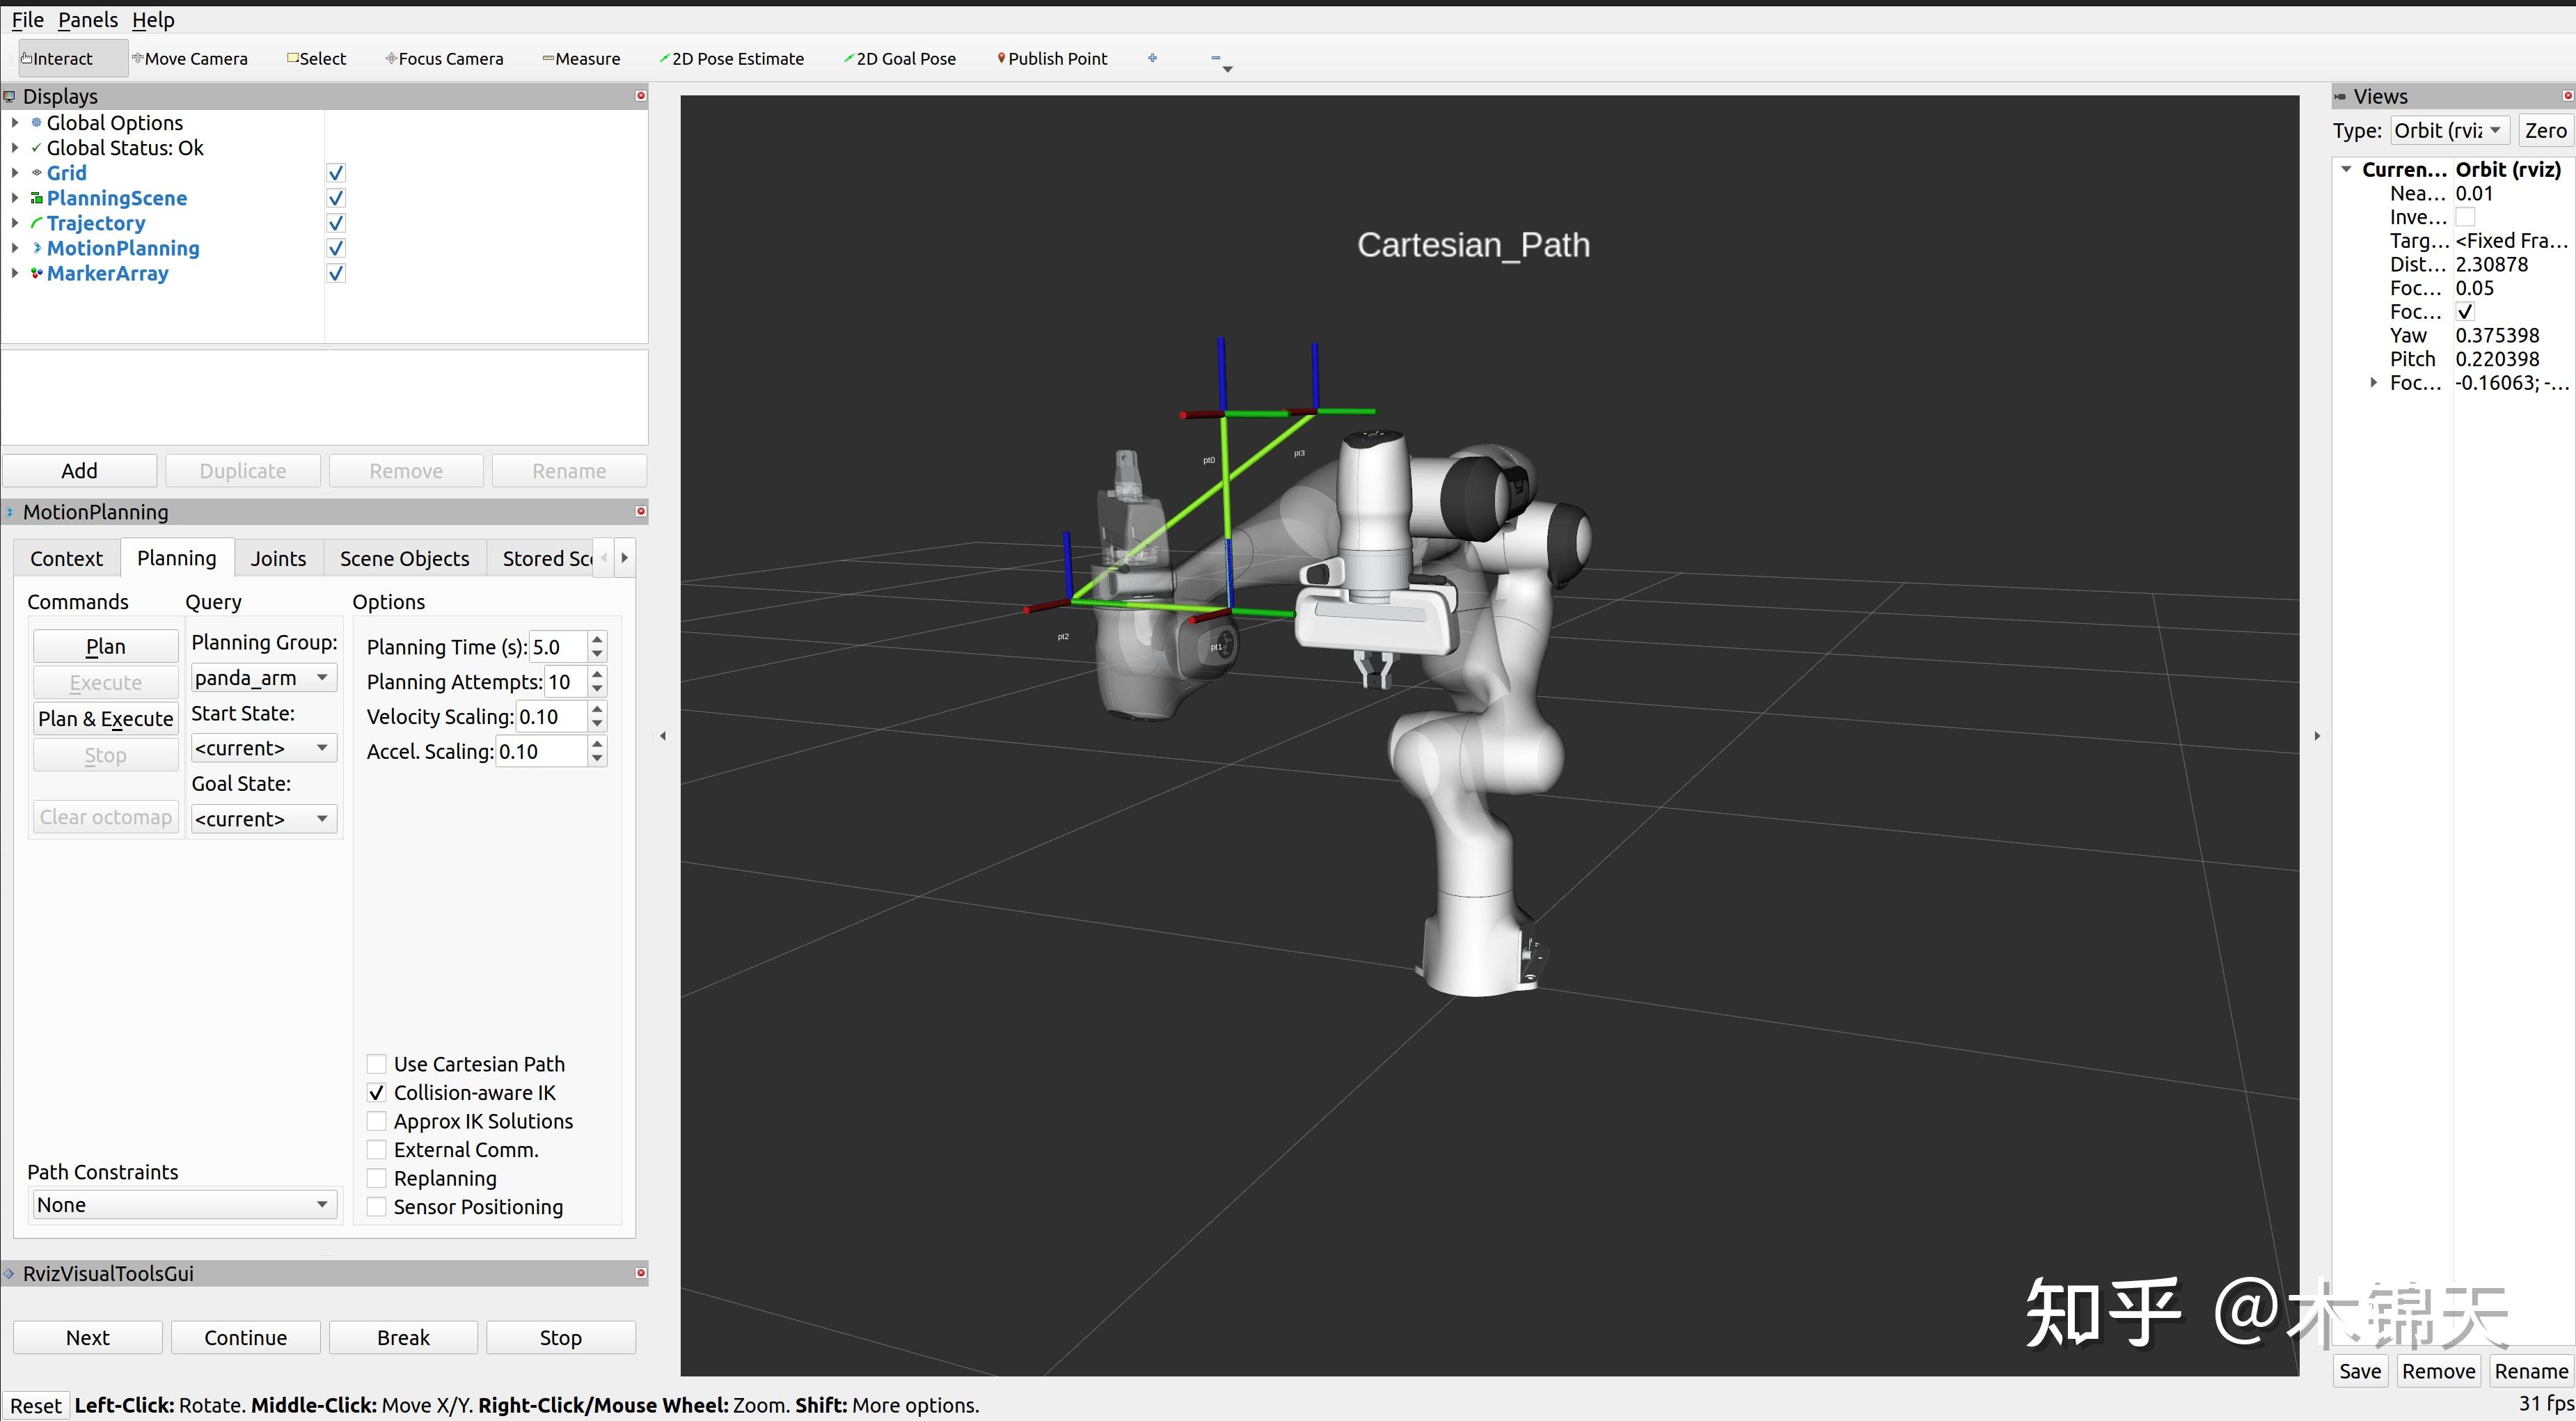
Task: Toggle the PlanningScene display checkbox
Action: click(x=336, y=198)
